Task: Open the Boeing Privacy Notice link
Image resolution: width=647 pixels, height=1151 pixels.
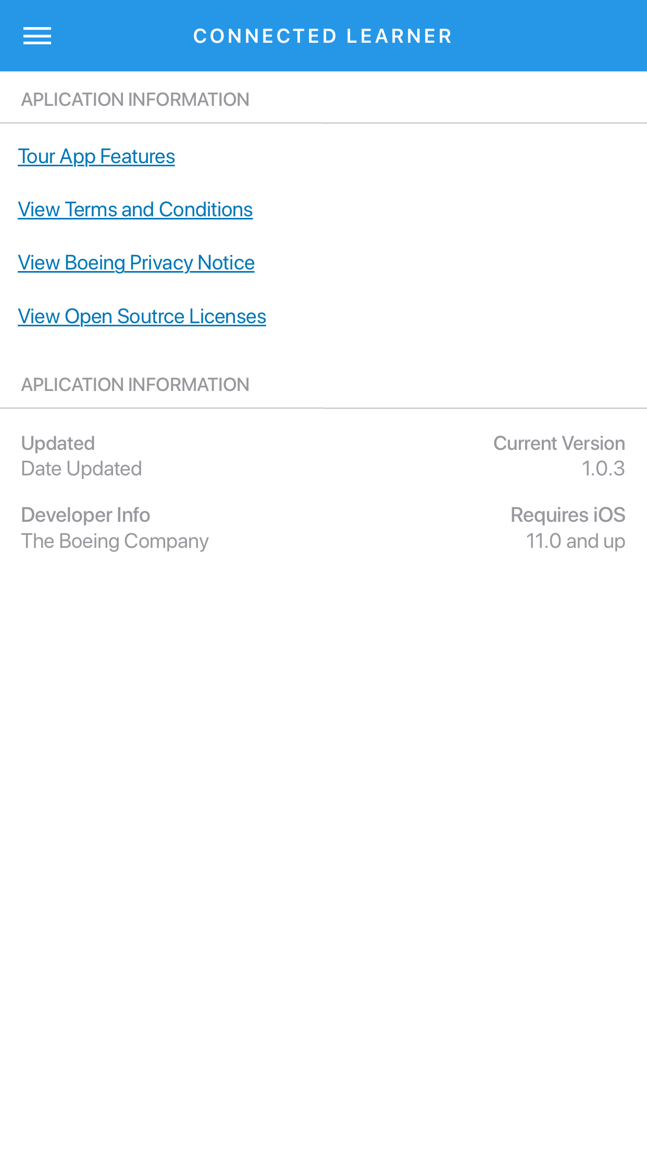Action: (x=136, y=263)
